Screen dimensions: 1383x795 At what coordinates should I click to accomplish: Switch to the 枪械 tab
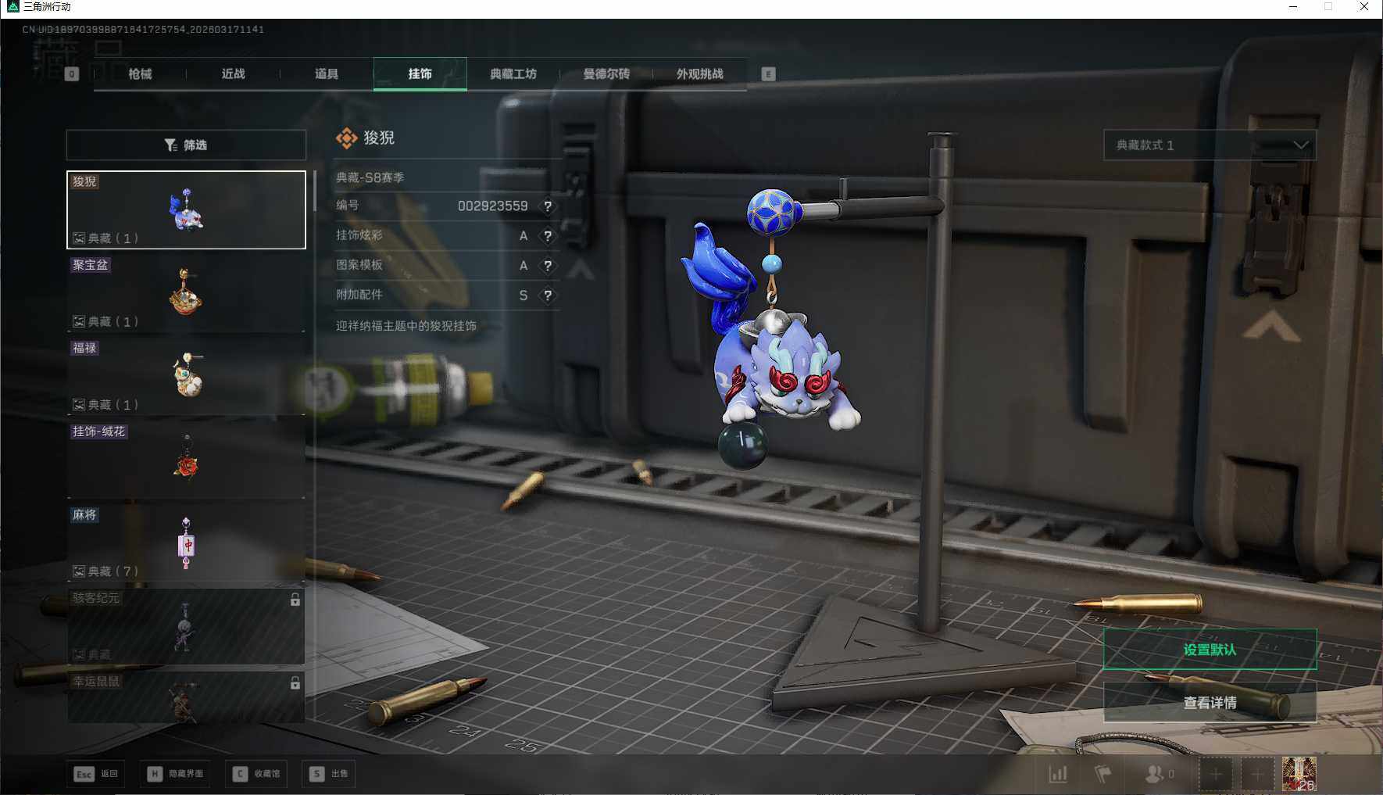(140, 74)
